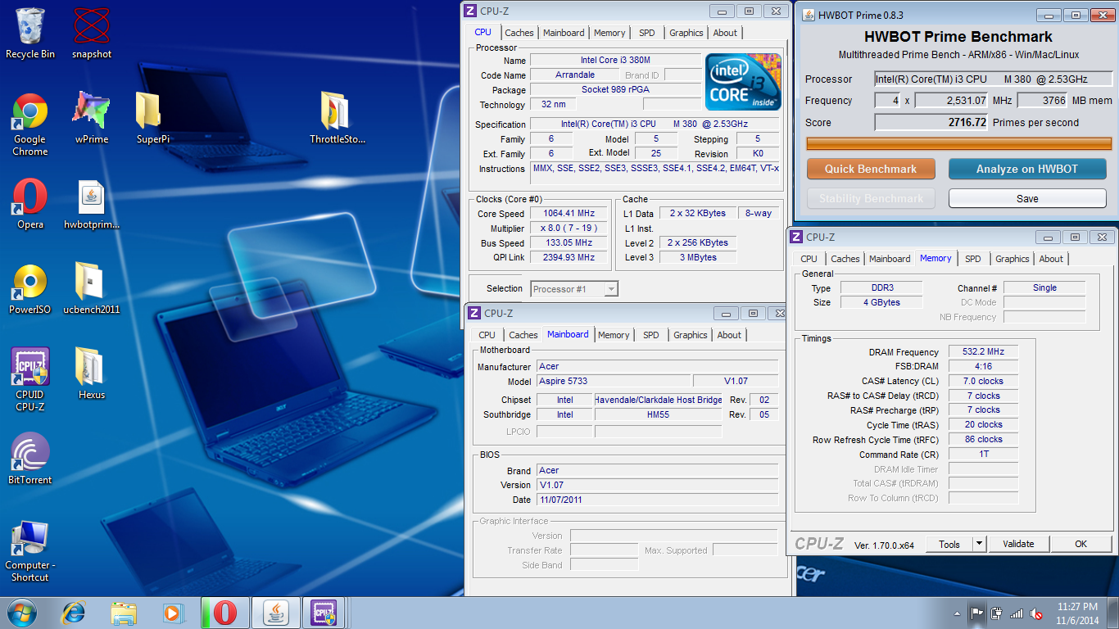The height and width of the screenshot is (629, 1119).
Task: Click the HWBOT Prime orange progress bar
Action: (958, 144)
